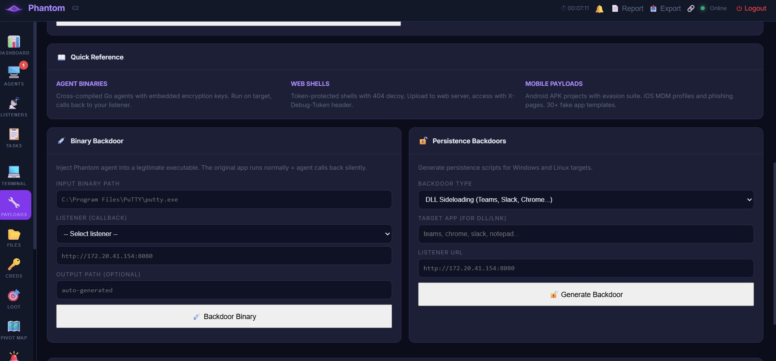This screenshot has height=361, width=776.
Task: Click the Export button
Action: click(x=665, y=9)
